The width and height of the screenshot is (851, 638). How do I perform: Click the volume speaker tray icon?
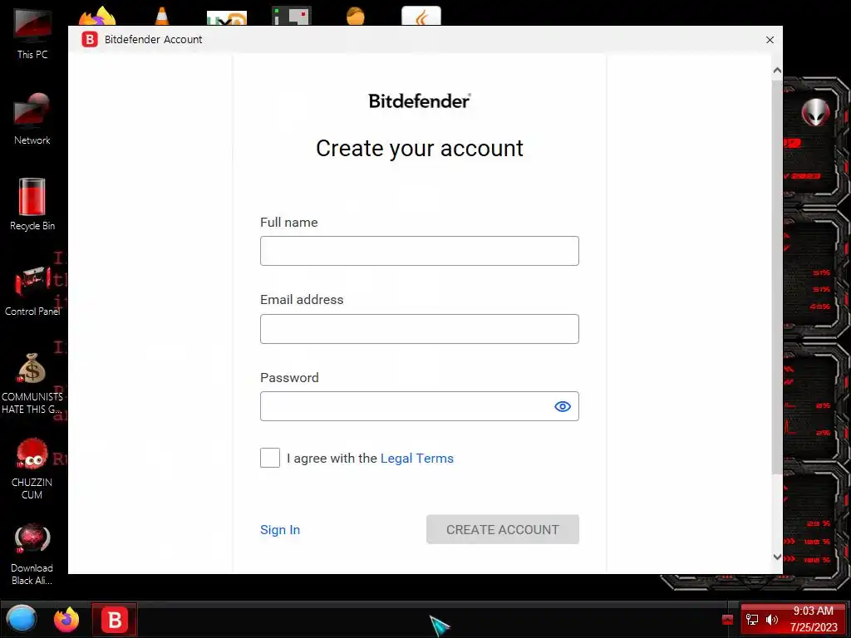tap(772, 620)
